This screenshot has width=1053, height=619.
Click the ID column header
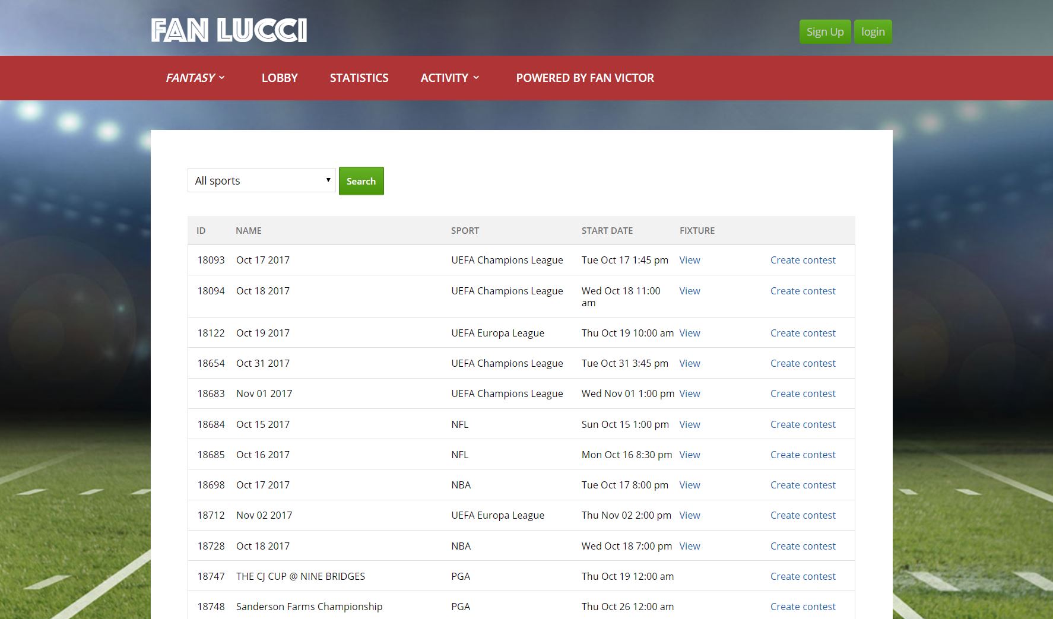(201, 230)
